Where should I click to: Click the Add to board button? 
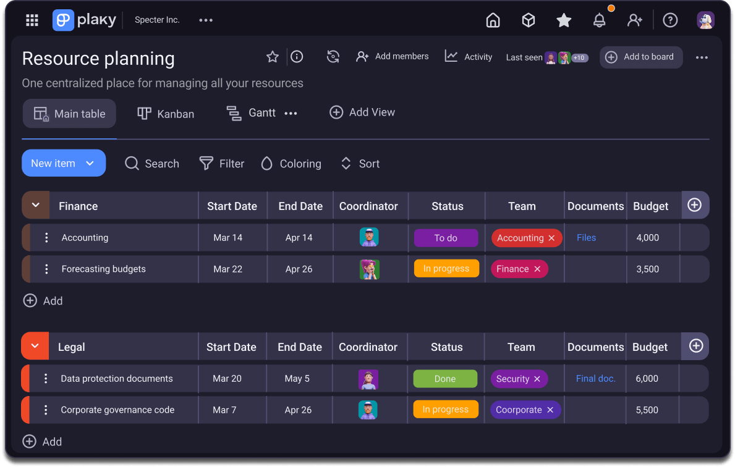pos(641,57)
